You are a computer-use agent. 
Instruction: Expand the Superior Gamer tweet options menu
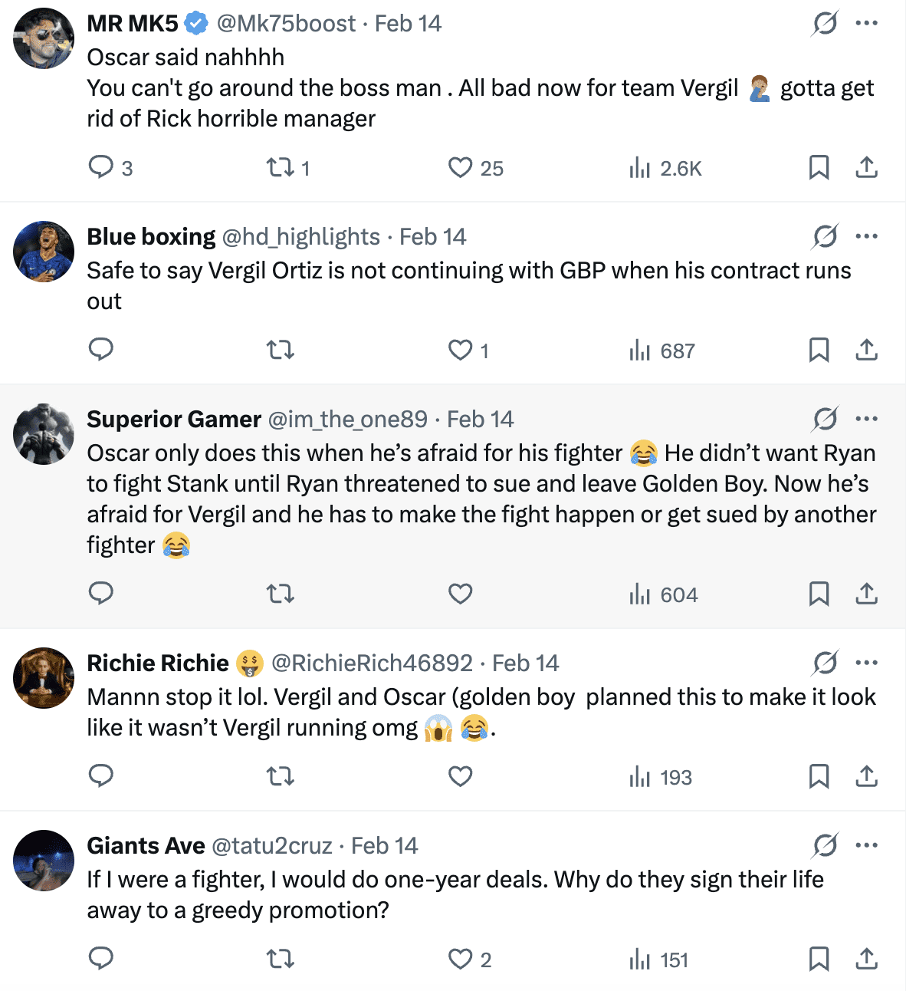866,419
